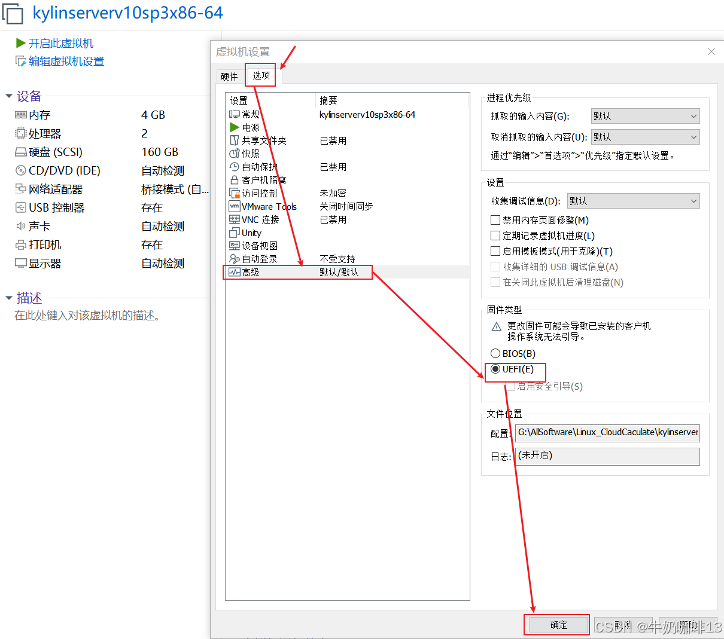Click the 客户机隔离 lock icon
Viewport: 724px width, 639px height.
tap(235, 180)
